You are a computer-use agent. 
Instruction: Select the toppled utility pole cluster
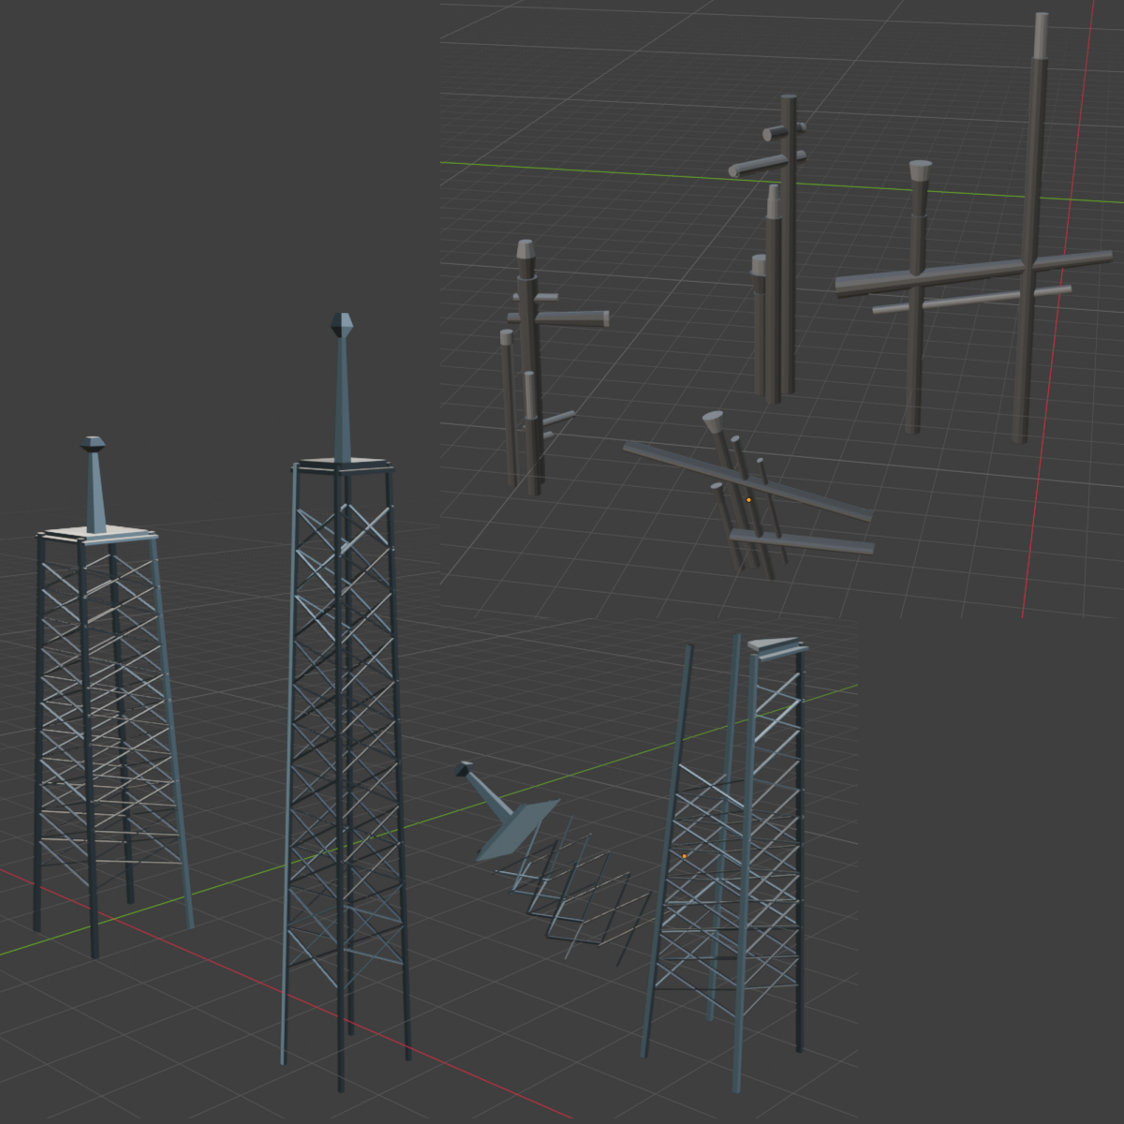coord(749,495)
